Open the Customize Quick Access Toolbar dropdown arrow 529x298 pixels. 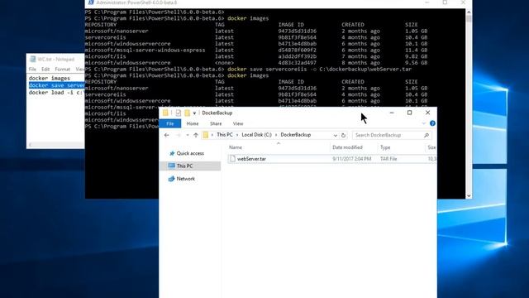coord(194,113)
